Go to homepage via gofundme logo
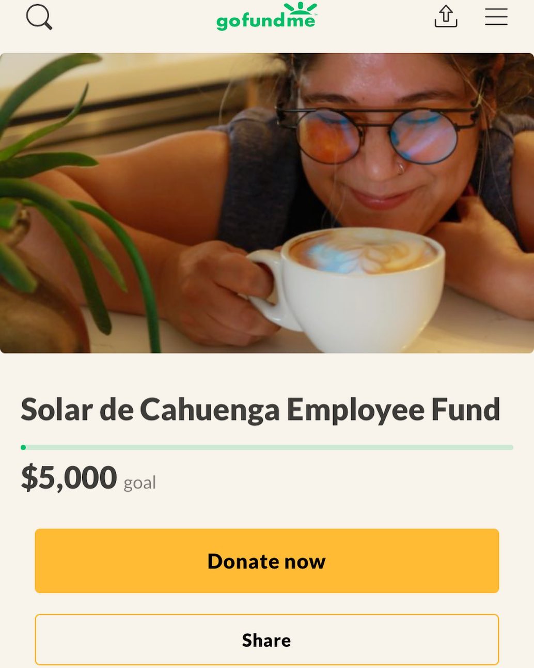 [266, 16]
